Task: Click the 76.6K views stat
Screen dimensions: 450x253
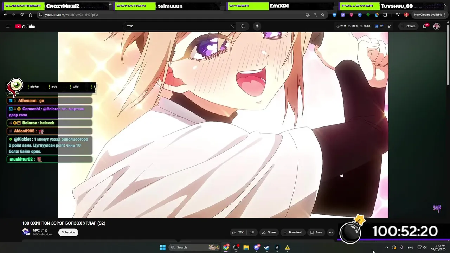Action: coord(365,26)
